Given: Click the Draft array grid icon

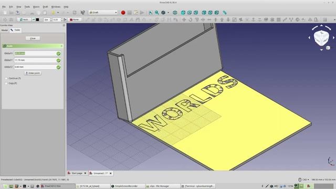Looking at the screenshot, I should (x=279, y=19).
